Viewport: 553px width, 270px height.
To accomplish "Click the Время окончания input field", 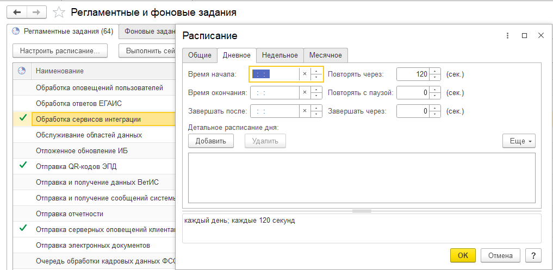I will tap(275, 92).
